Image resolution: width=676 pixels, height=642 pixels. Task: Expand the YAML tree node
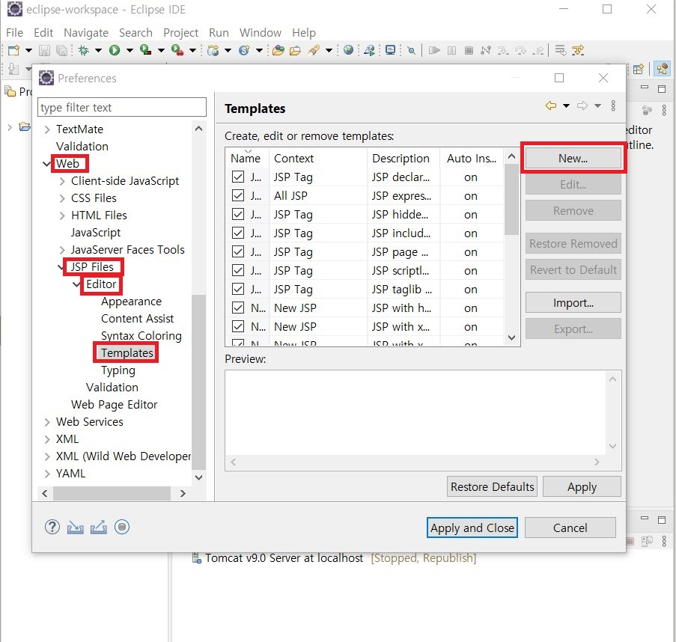pyautogui.click(x=47, y=474)
